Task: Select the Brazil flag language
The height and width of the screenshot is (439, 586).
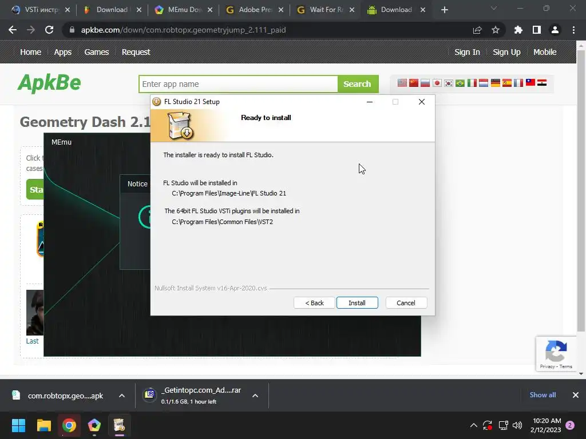Action: coord(460,83)
